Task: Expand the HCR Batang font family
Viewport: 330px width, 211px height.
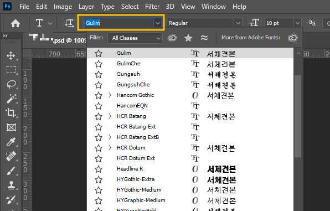Action: coord(110,116)
